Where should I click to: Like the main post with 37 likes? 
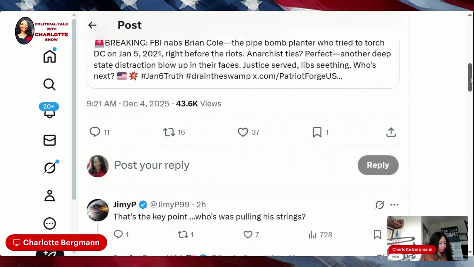click(x=243, y=132)
